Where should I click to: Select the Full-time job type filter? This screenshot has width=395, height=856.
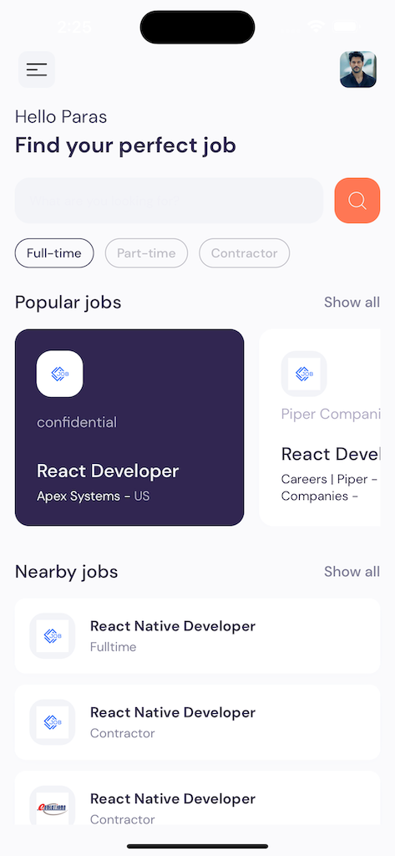pos(54,253)
